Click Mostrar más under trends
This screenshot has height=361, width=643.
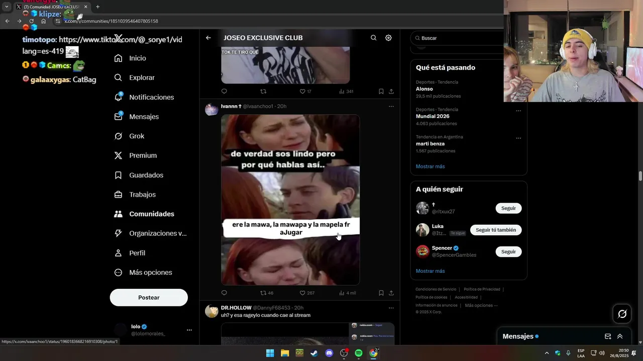(x=430, y=166)
